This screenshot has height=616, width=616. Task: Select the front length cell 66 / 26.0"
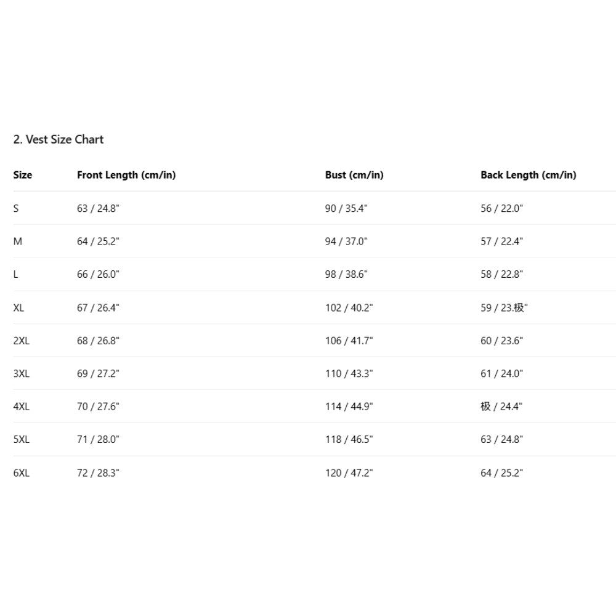(x=98, y=275)
